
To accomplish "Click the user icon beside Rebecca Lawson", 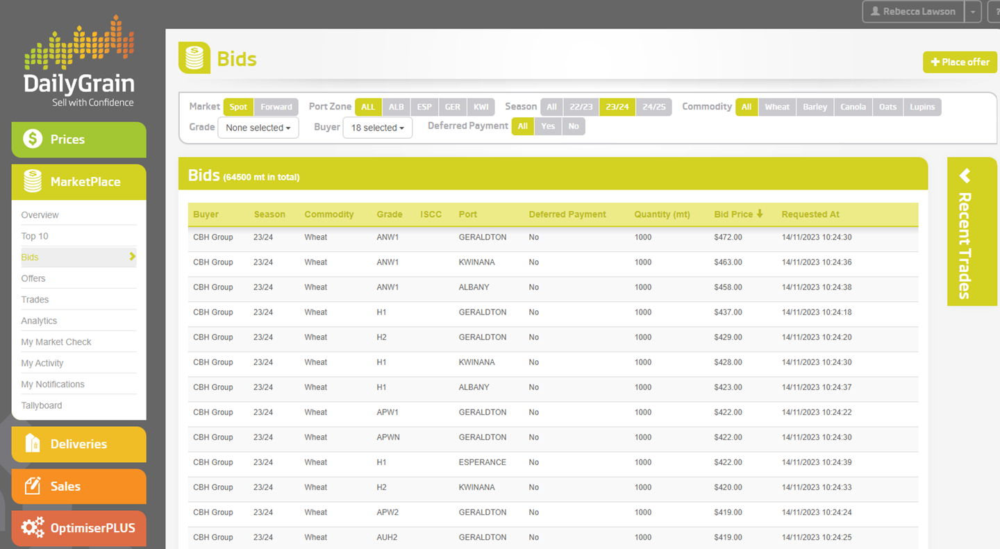I will point(875,11).
